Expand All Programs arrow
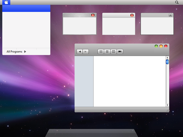 [x=25, y=52]
